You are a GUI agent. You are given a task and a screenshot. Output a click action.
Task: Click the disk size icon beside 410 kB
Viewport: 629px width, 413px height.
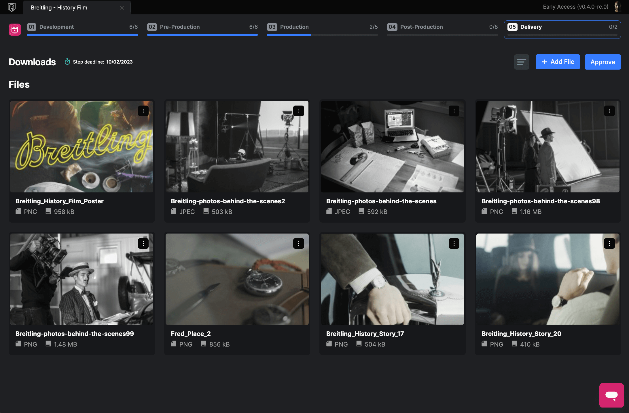(514, 344)
